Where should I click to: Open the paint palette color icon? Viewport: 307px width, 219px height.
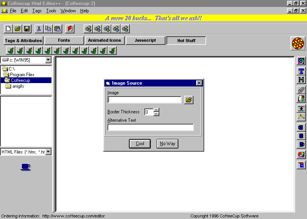point(301,155)
